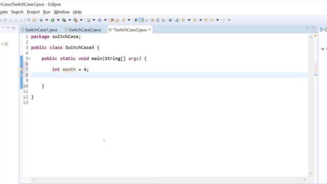
Task: Click the warning marker on line 7
Action: tap(21, 70)
